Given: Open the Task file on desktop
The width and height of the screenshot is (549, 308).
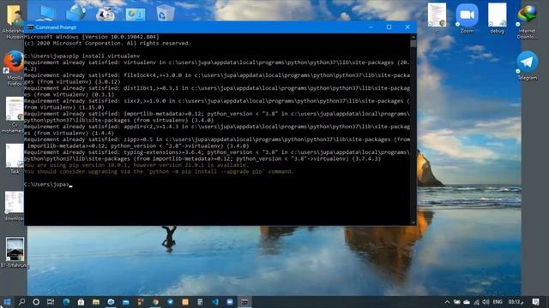Looking at the screenshot, I should [15, 158].
